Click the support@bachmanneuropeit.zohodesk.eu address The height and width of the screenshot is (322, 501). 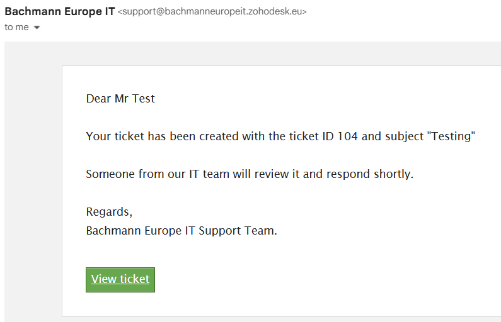click(212, 11)
